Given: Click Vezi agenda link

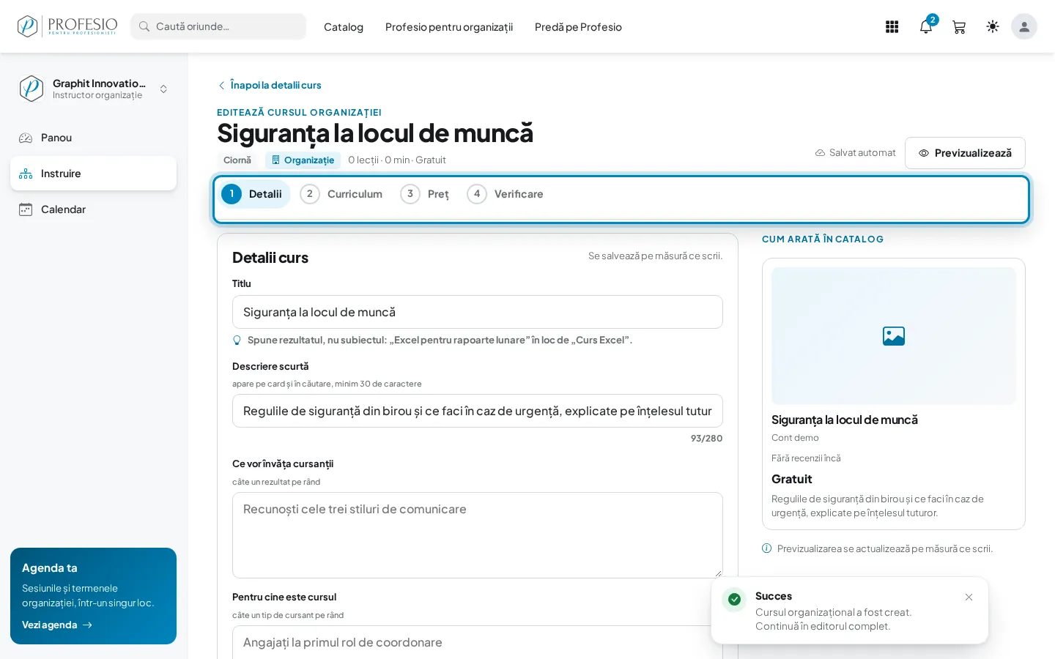Looking at the screenshot, I should tap(57, 625).
